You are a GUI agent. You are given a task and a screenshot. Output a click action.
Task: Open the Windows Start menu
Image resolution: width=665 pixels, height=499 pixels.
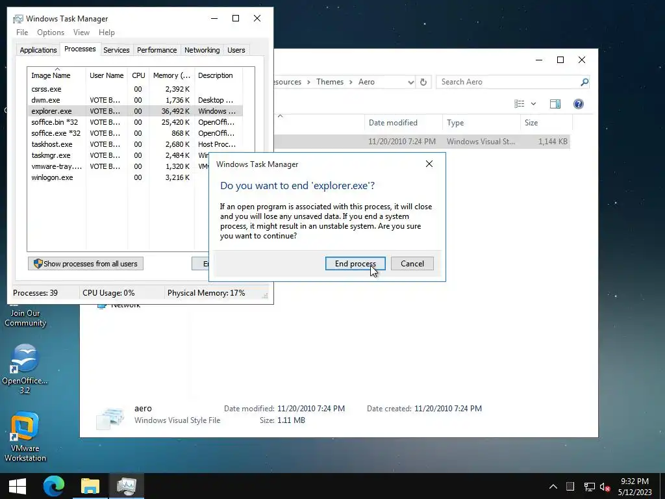click(x=18, y=486)
